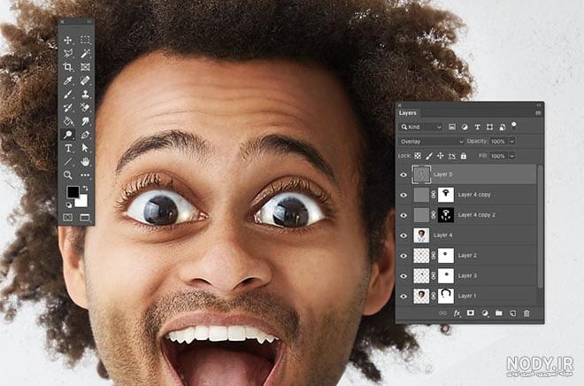
Task: Filter for smart objects
Action: 503,127
